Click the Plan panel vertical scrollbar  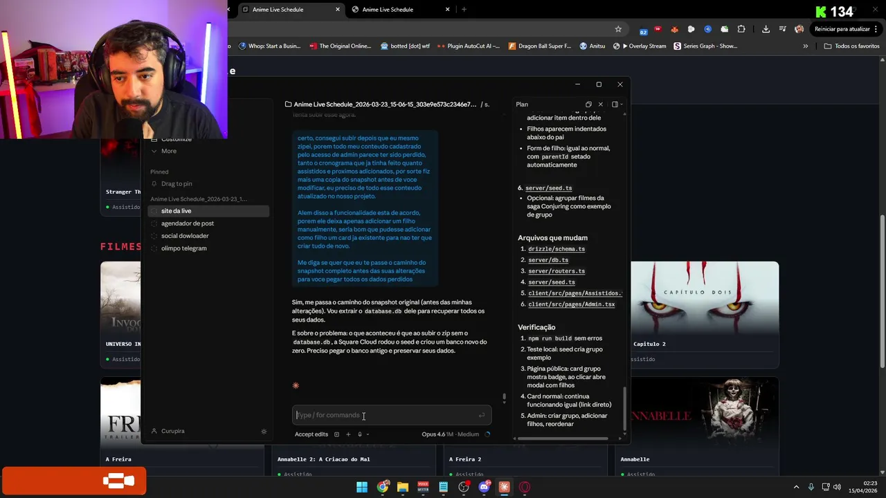click(x=625, y=408)
